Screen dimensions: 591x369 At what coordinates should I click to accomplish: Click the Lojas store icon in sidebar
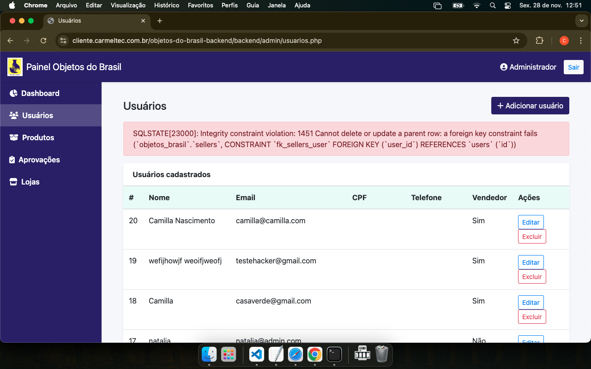click(13, 182)
